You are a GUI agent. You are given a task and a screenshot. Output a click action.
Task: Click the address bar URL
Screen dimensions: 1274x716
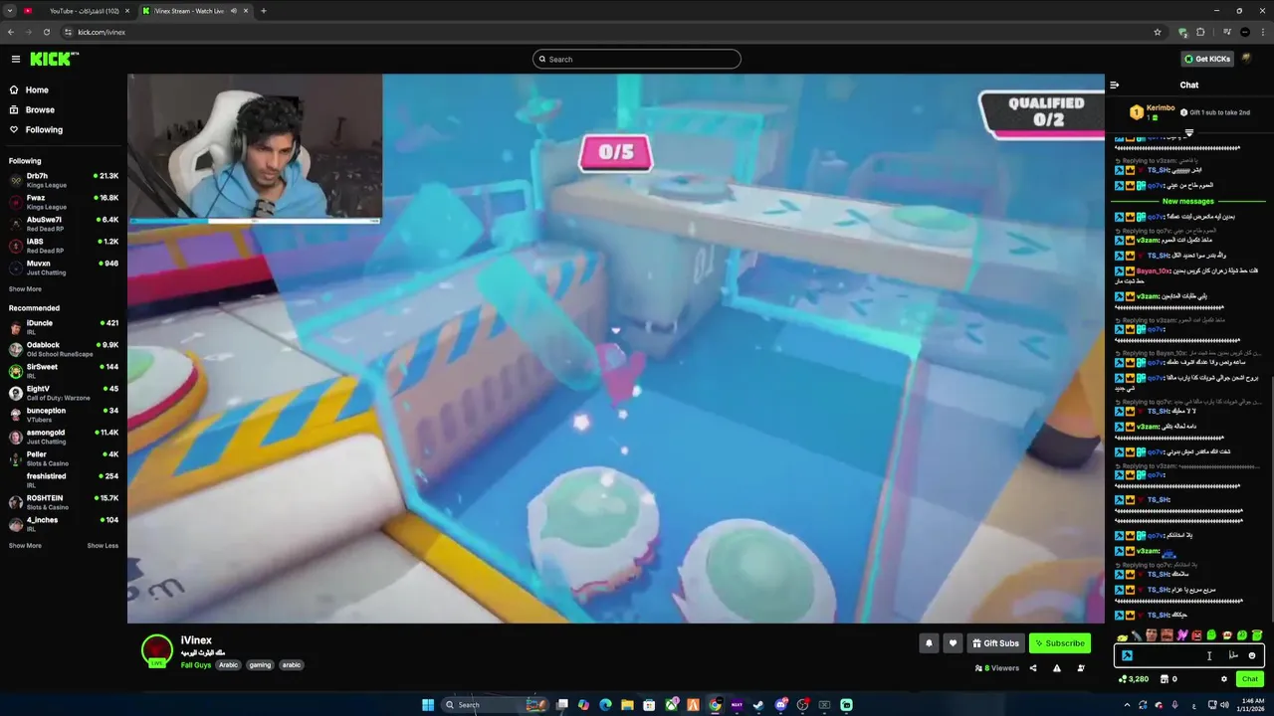[x=102, y=32]
